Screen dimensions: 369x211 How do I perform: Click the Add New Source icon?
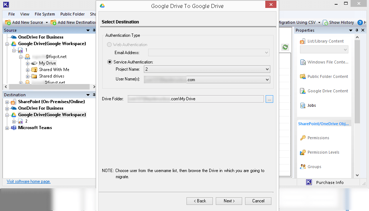[x=8, y=22]
